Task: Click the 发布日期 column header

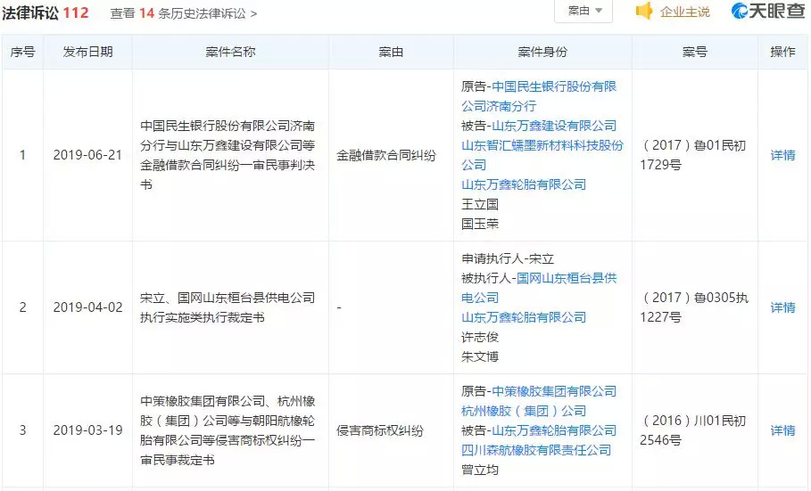Action: click(x=88, y=52)
